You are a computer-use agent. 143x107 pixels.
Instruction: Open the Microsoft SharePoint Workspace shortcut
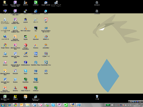[x=15, y=38]
